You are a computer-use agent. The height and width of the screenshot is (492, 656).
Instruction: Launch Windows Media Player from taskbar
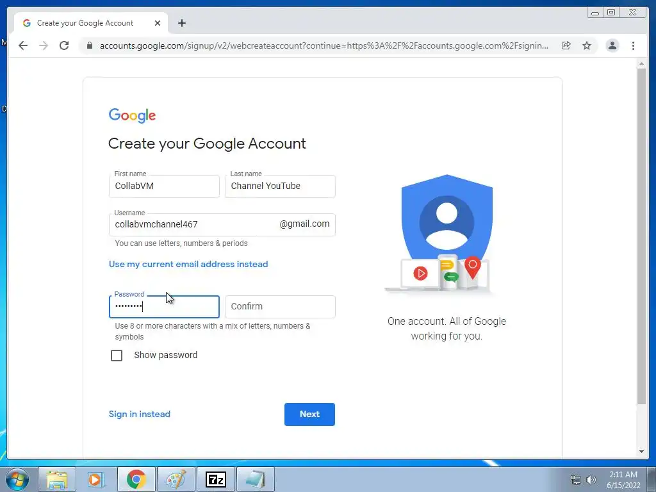tap(95, 479)
